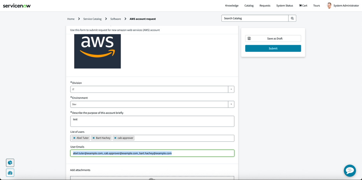The width and height of the screenshot is (362, 180).
Task: Open the Catalog menu item
Action: [x=249, y=6]
